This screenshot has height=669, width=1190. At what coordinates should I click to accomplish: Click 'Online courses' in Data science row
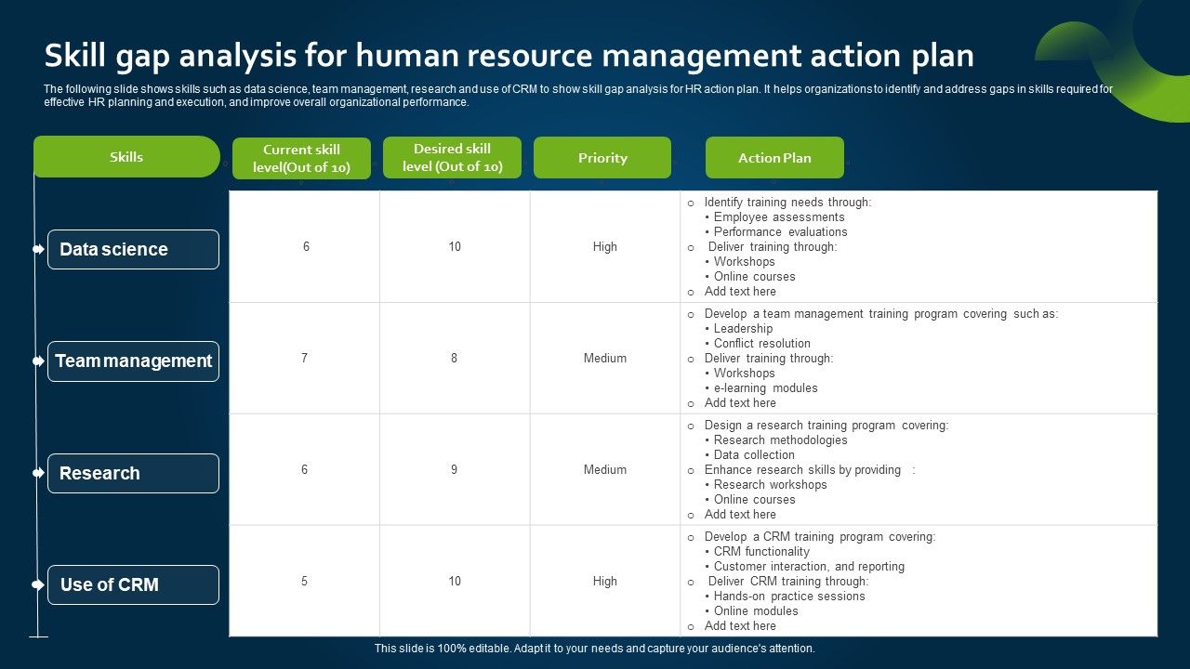point(754,276)
